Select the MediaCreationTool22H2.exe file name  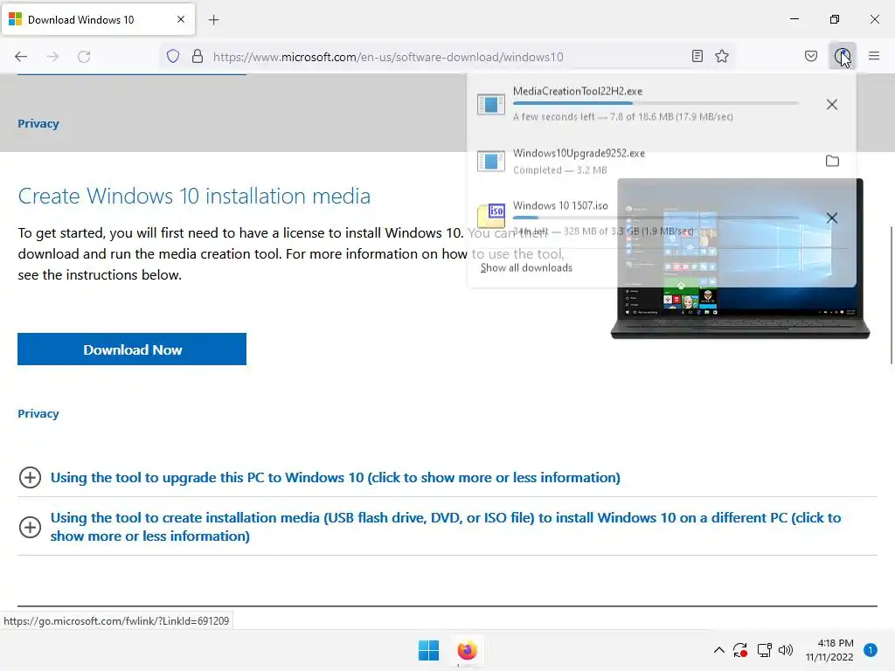pos(578,91)
